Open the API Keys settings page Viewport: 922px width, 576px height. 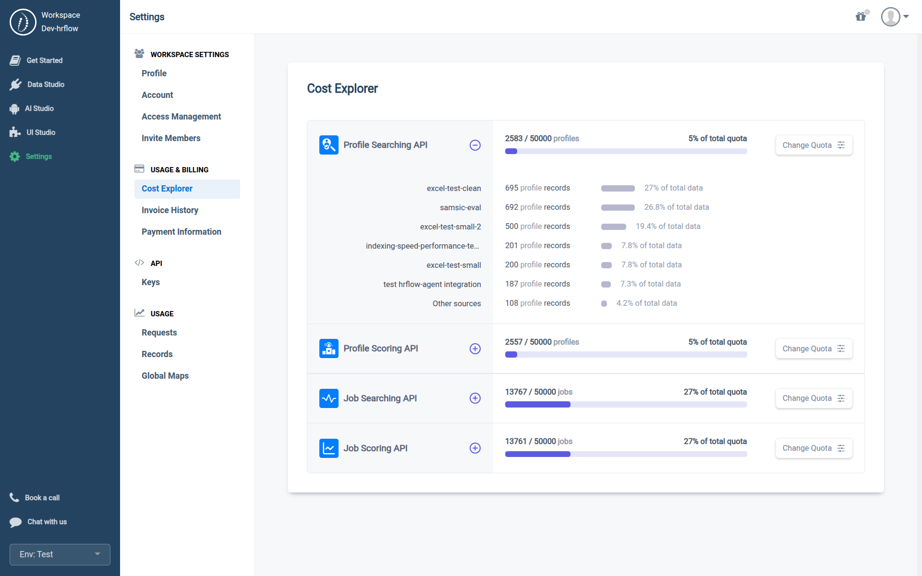150,282
